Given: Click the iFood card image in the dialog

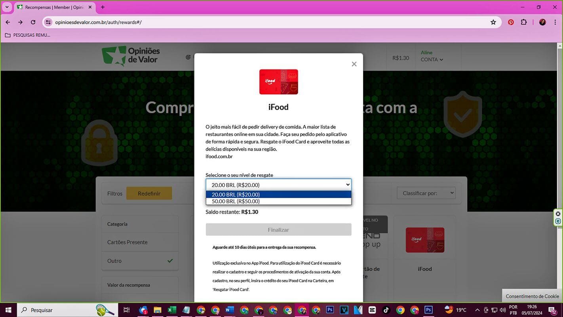Looking at the screenshot, I should 279,82.
